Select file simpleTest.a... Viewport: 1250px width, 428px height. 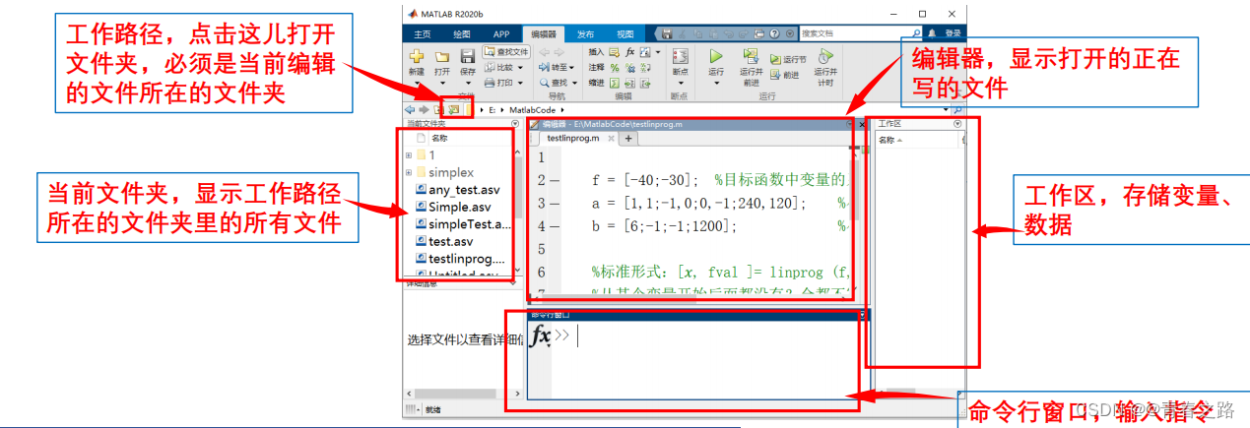tap(461, 224)
